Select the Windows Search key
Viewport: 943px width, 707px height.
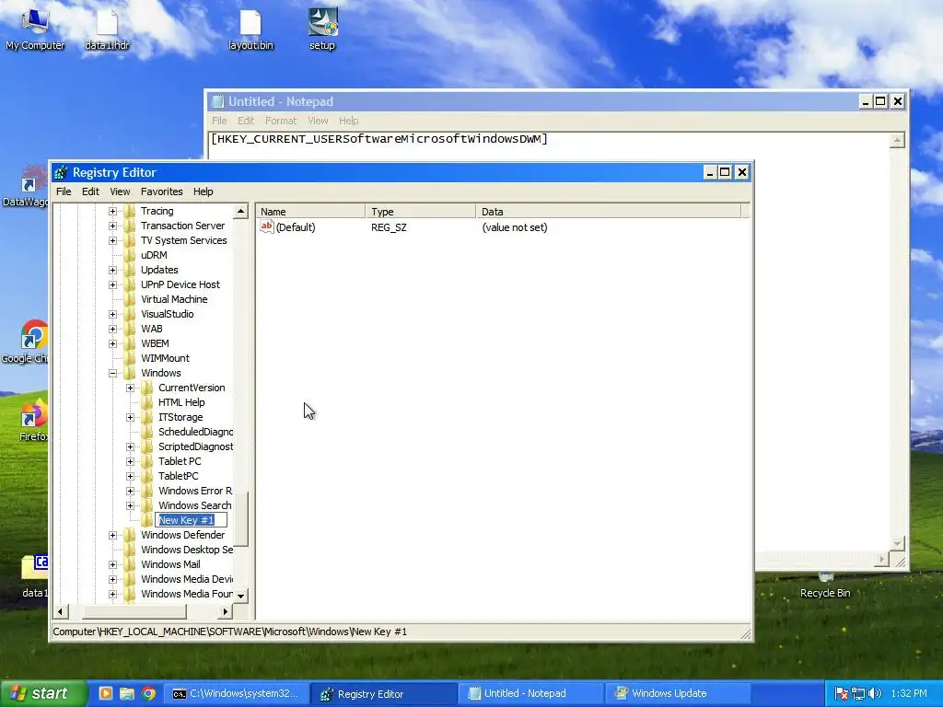click(195, 505)
